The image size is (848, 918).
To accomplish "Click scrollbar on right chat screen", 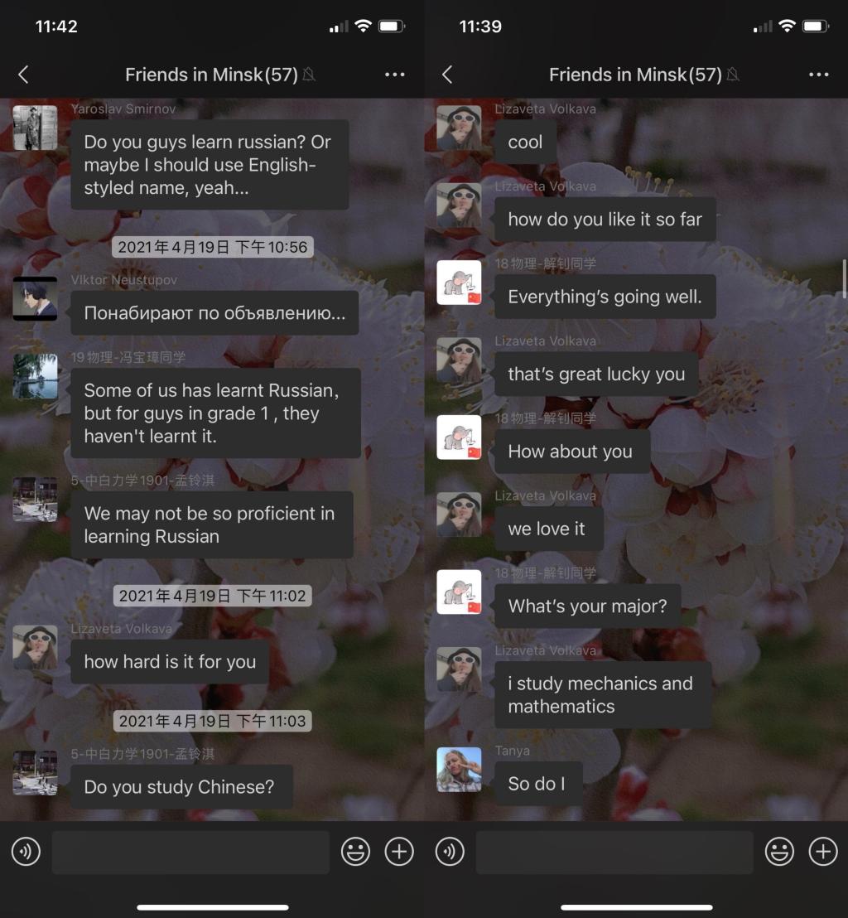I will (x=844, y=278).
